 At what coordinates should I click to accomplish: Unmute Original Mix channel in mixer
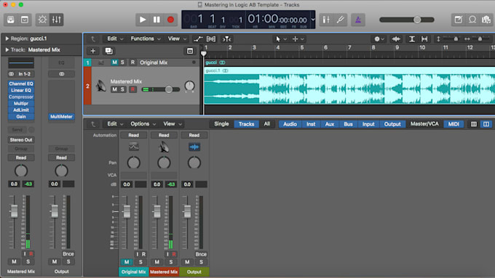[x=127, y=261]
